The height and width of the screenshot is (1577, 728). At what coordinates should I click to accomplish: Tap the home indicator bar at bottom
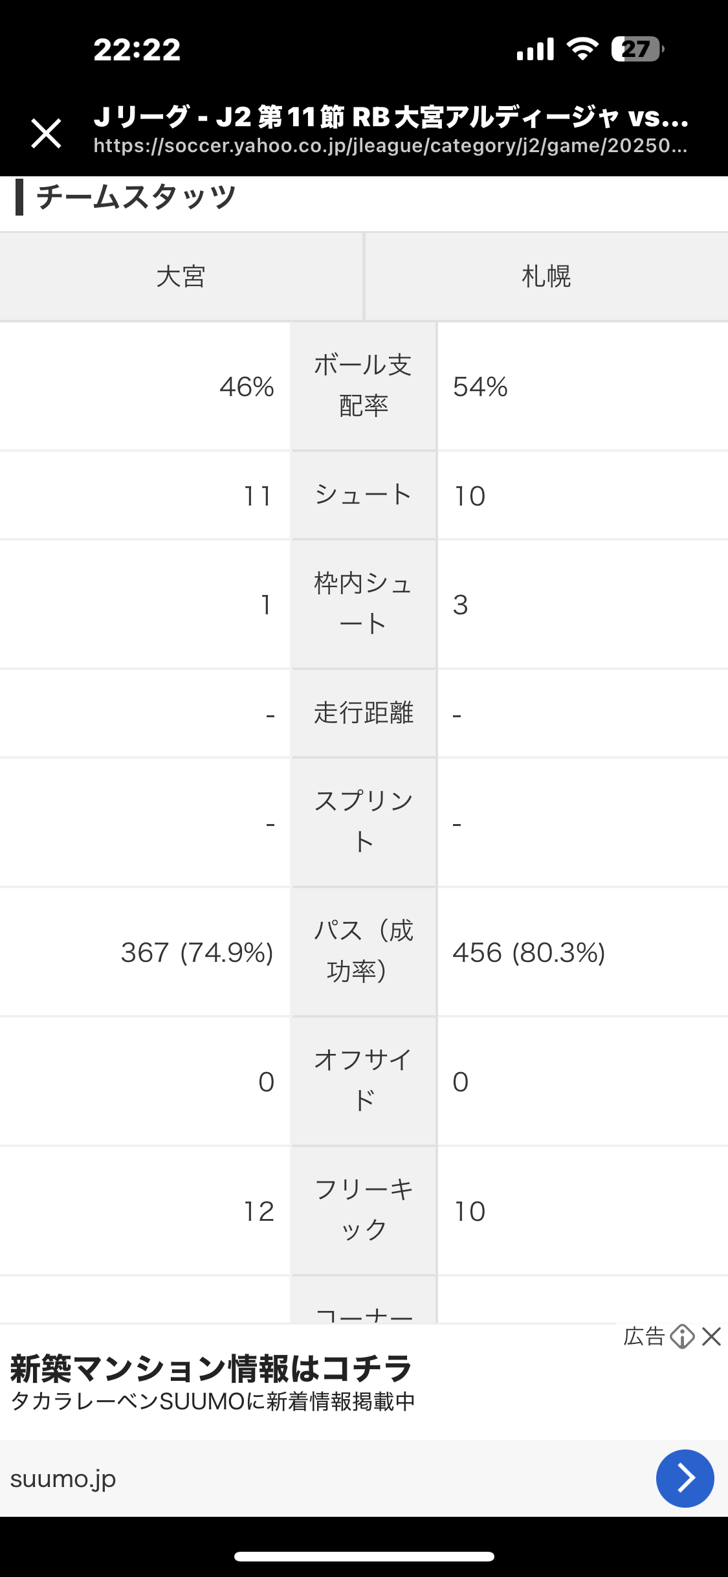point(364,1556)
